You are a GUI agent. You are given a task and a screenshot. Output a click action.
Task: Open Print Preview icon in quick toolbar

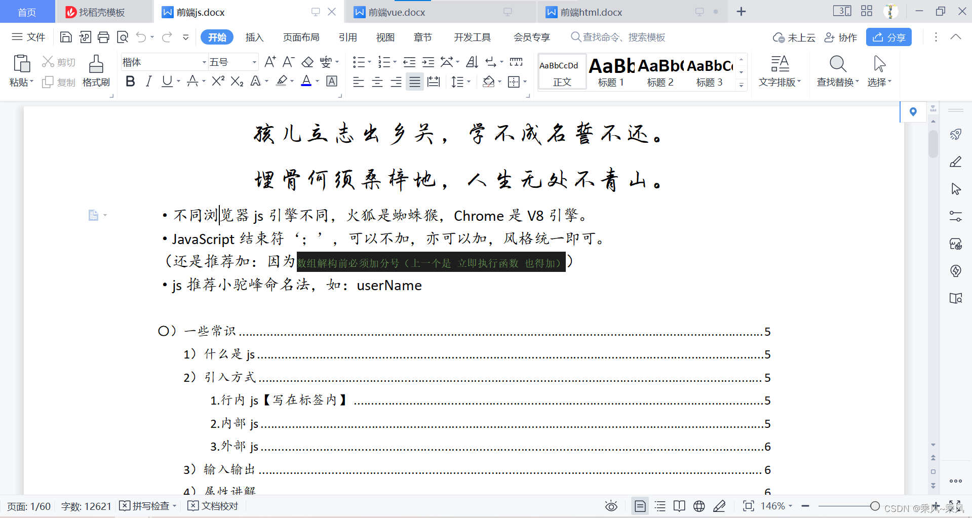[123, 37]
